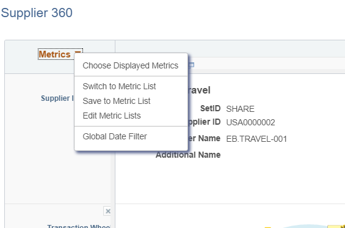Click the SHARE SetID value

click(240, 109)
